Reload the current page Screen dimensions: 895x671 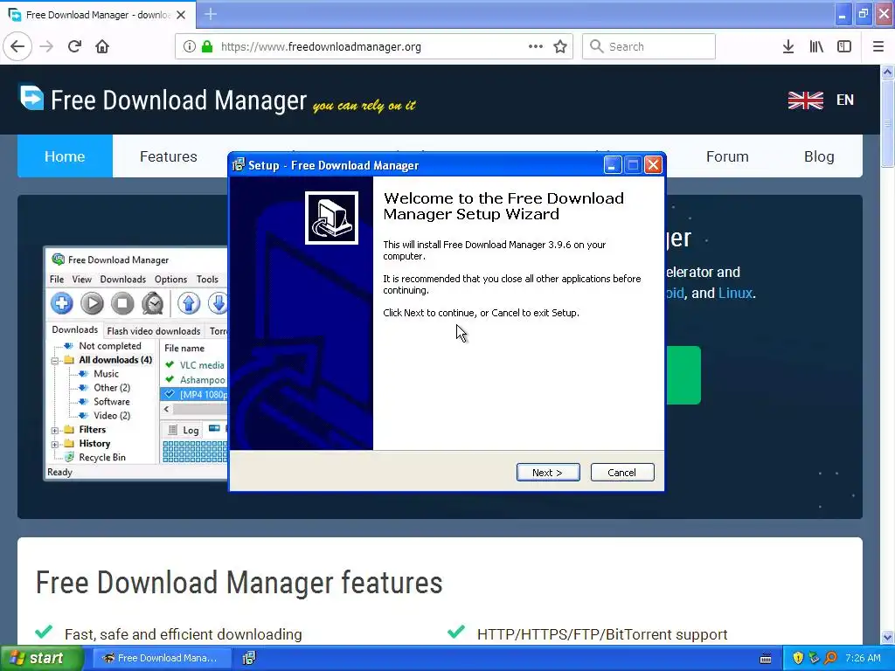point(75,46)
